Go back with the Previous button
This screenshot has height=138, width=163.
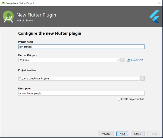coord(106,134)
